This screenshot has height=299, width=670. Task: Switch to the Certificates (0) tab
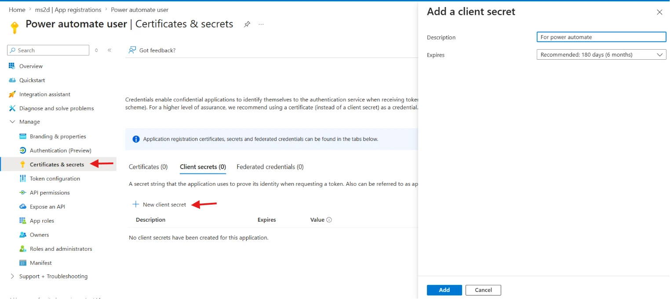148,167
